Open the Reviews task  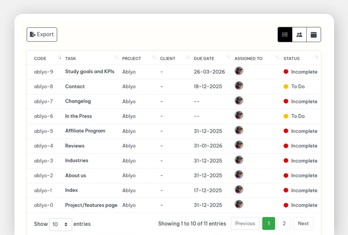[74, 146]
